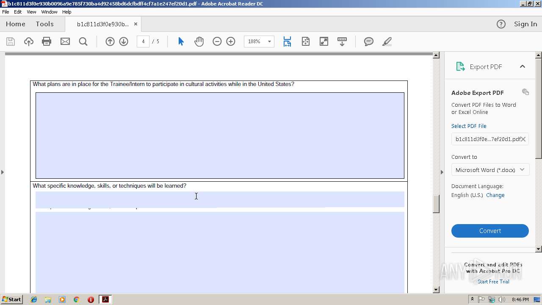
Task: Zoom out with minus icon
Action: [217, 42]
